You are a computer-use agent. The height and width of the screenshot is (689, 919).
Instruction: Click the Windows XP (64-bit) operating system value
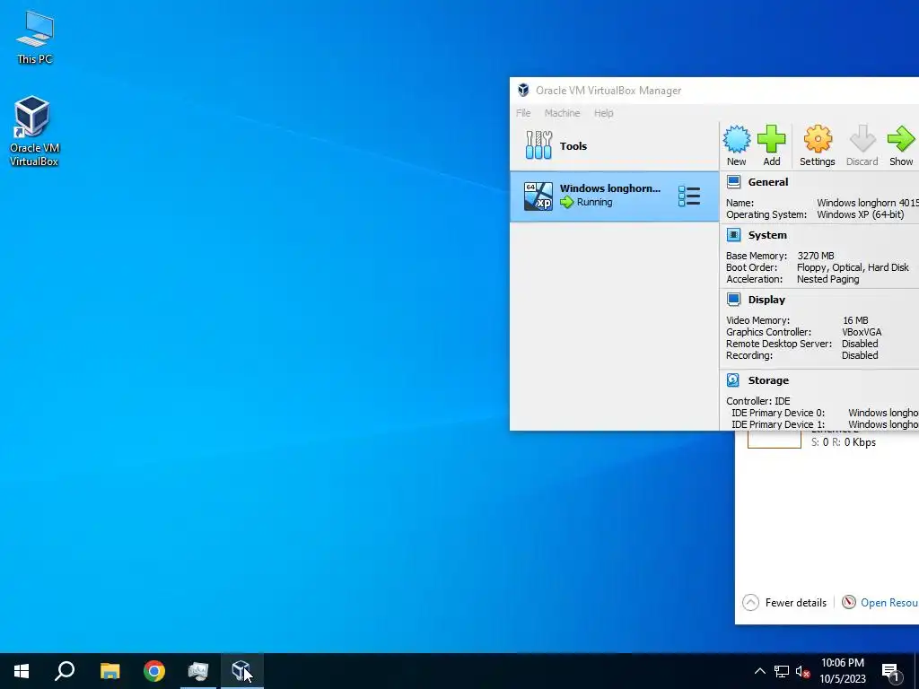coord(861,214)
